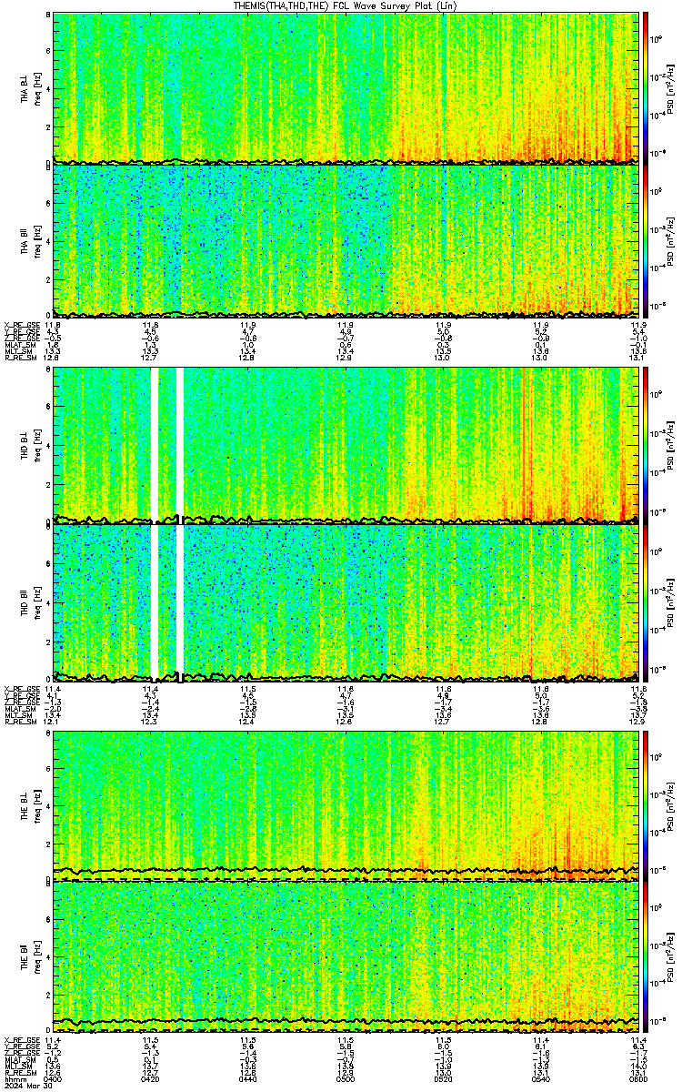This screenshot has height=1092, width=682.
Task: Click the PSD color bar beside THE B-parallel
Action: [x=646, y=957]
